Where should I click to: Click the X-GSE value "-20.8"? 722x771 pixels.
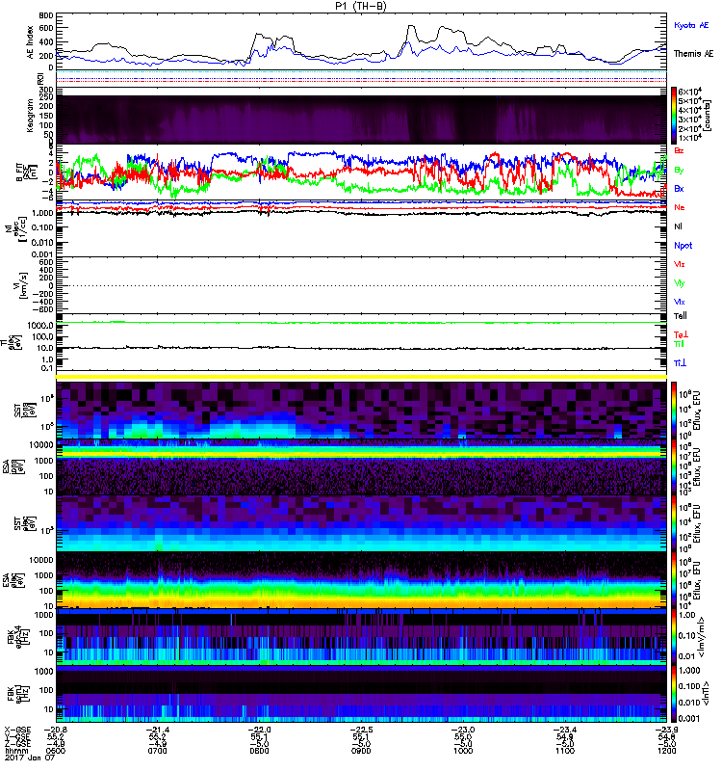tap(55, 730)
